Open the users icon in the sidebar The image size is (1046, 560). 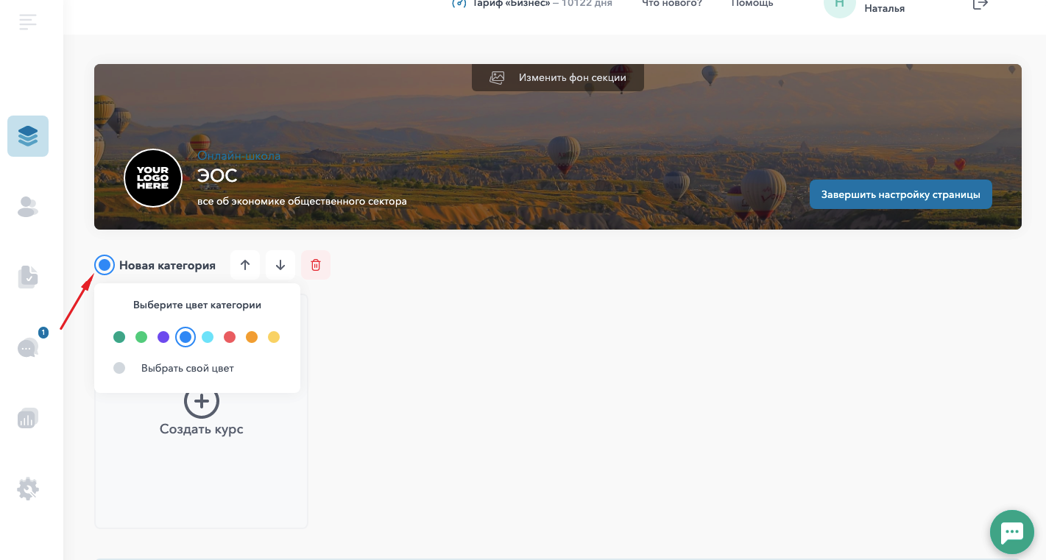(x=28, y=207)
